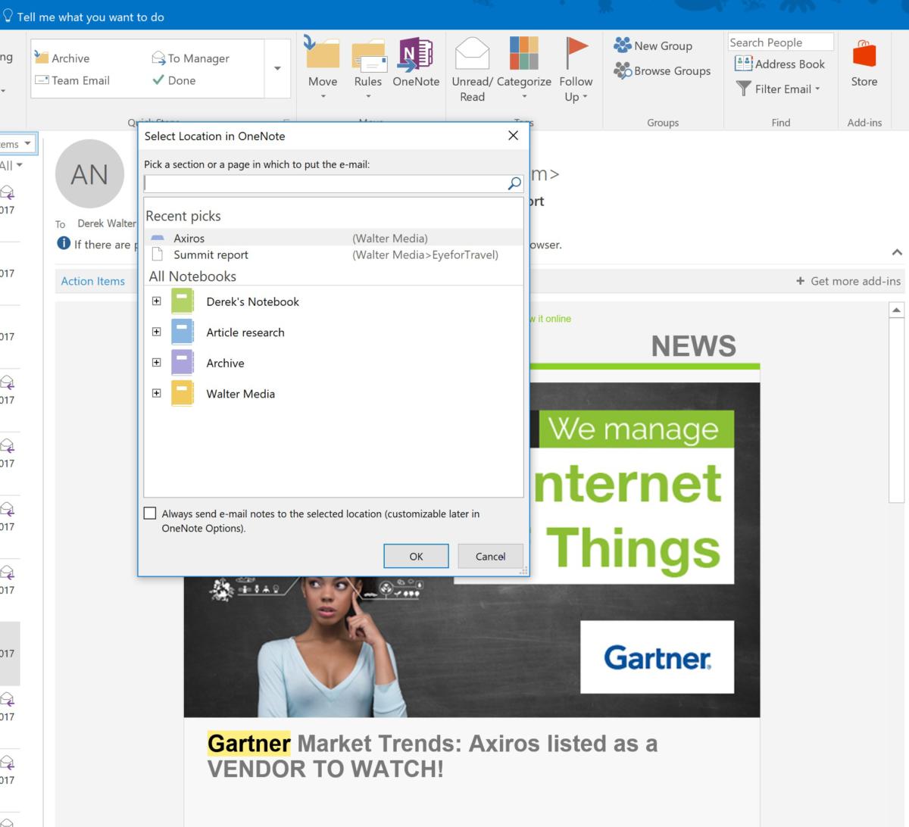The image size is (909, 827).
Task: Click the Filter Email funnel icon
Action: point(744,89)
